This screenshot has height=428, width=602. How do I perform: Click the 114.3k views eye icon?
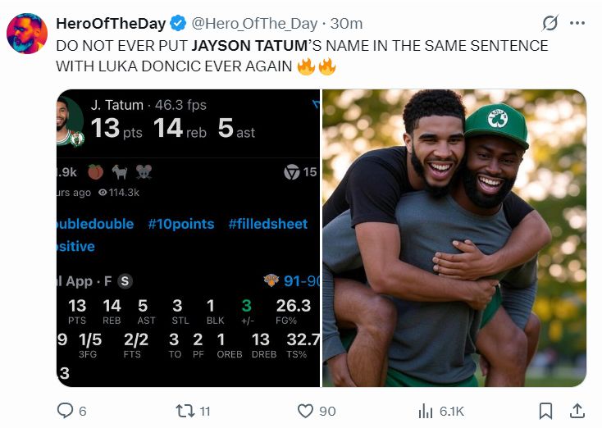103,193
